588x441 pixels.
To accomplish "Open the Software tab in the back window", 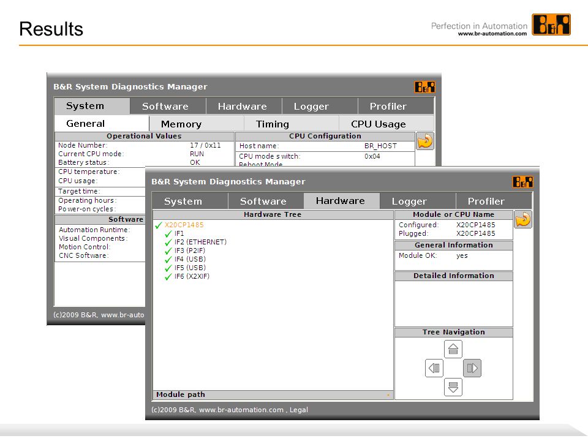I will point(168,107).
